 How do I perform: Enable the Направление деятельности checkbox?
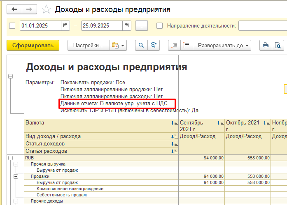point(160,26)
